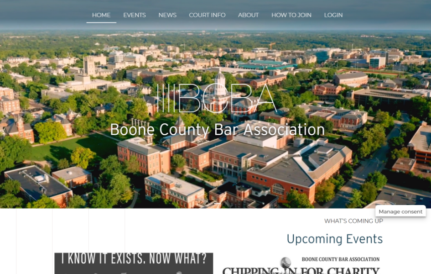Open the HOME menu item
Image resolution: width=431 pixels, height=274 pixels.
click(x=101, y=15)
